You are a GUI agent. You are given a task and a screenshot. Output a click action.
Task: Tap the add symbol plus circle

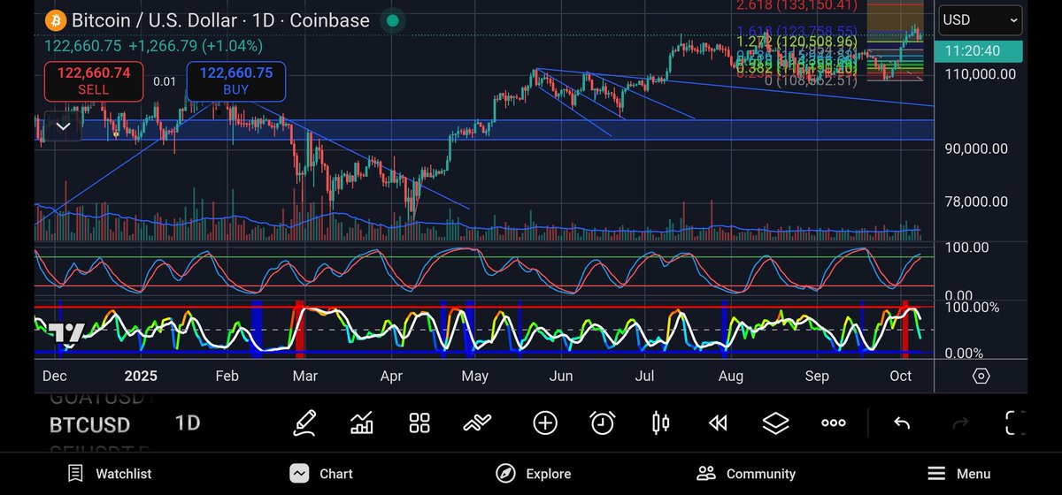[x=545, y=423]
